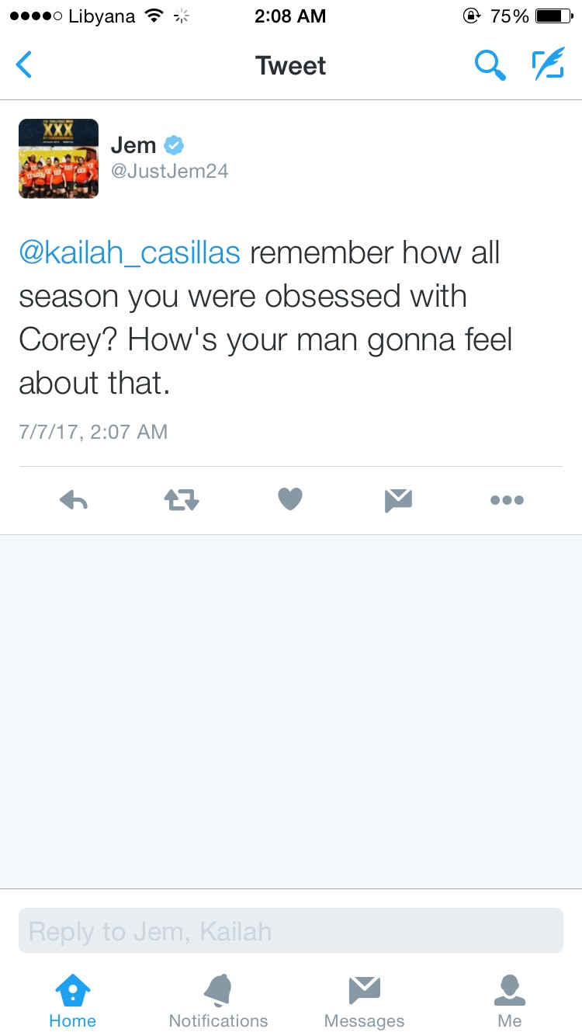Image resolution: width=582 pixels, height=1036 pixels.
Task: Tap the battery indicator in the status bar
Action: tap(553, 16)
